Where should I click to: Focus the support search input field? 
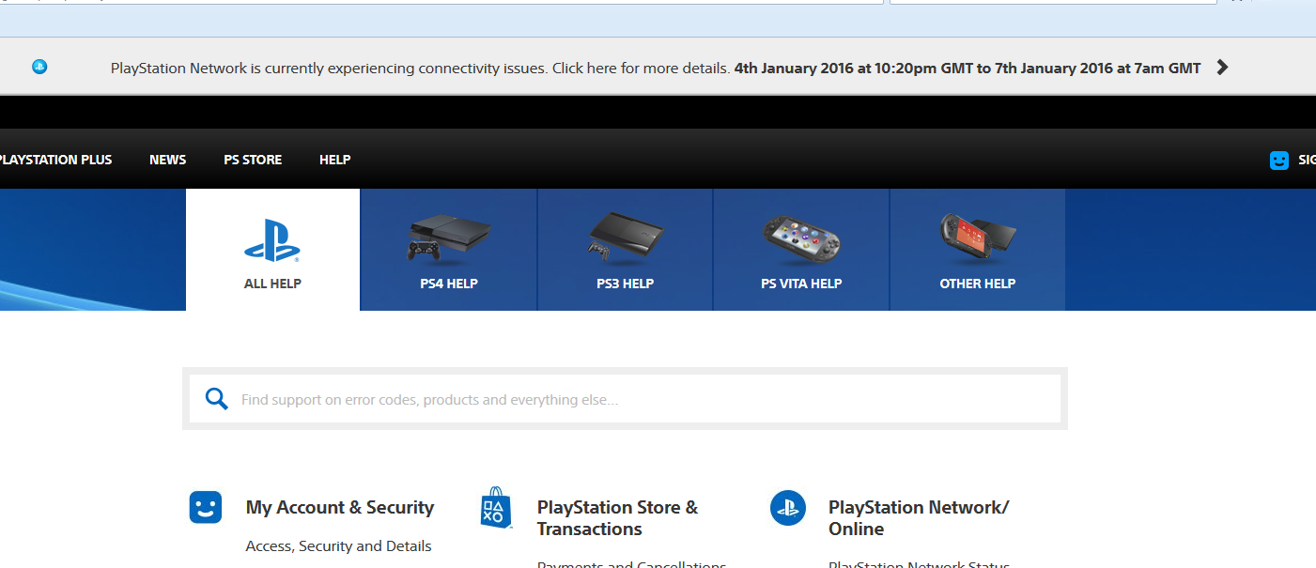625,399
